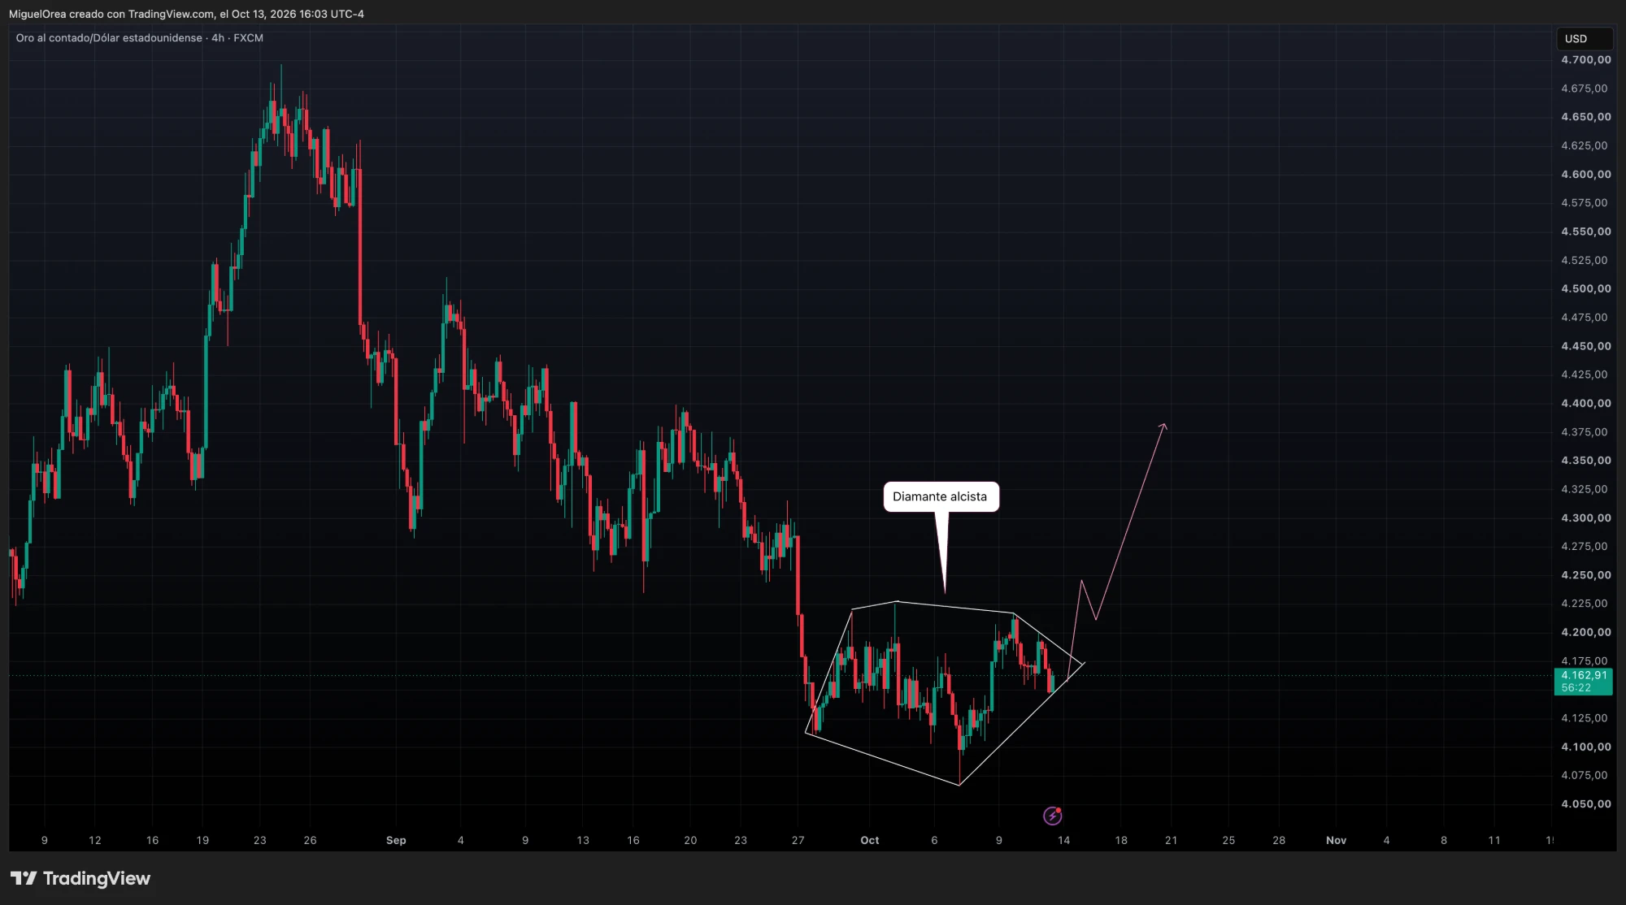
Task: Click the TradingView logo
Action: click(80, 878)
